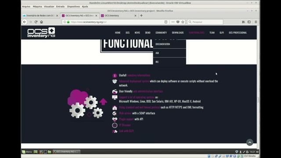Viewport: 281px width, 158px height.
Task: Open the VirtualBox Máquina menu
Action: [37, 7]
